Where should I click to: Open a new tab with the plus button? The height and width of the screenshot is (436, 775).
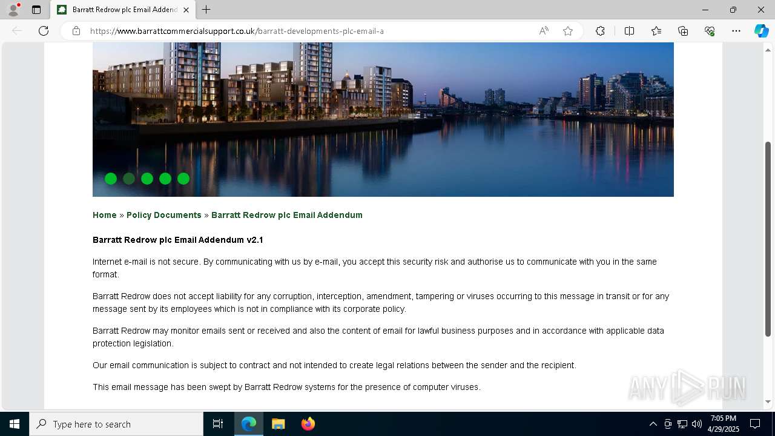(206, 10)
